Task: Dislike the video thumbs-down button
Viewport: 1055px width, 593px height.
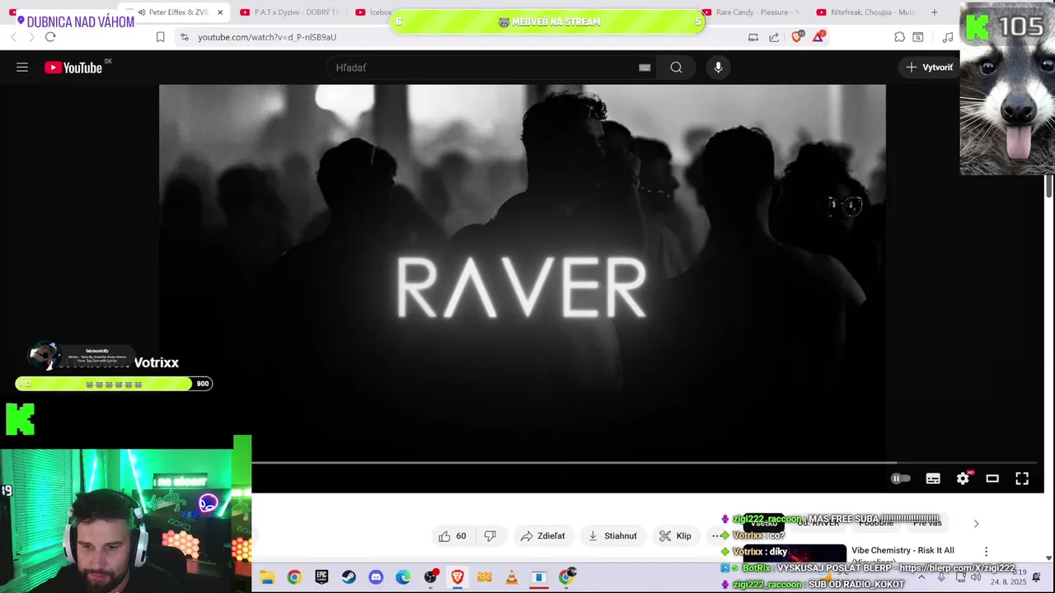Action: click(x=490, y=536)
